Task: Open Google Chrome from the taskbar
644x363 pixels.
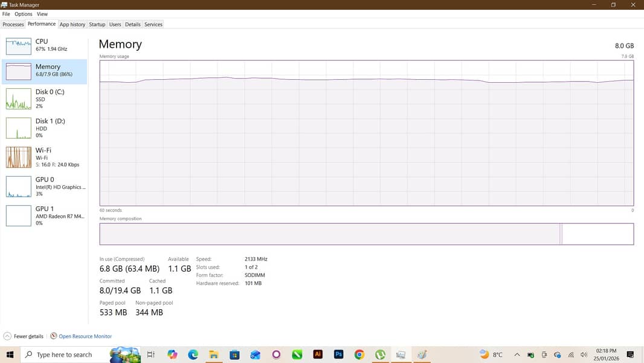Action: (359, 355)
